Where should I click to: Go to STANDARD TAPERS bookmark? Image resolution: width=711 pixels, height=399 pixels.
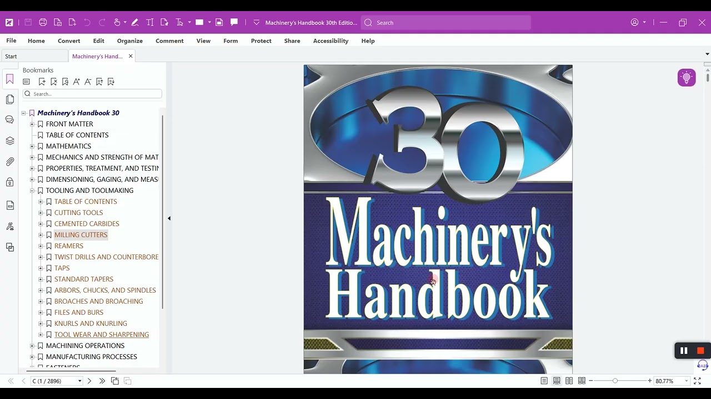(84, 279)
